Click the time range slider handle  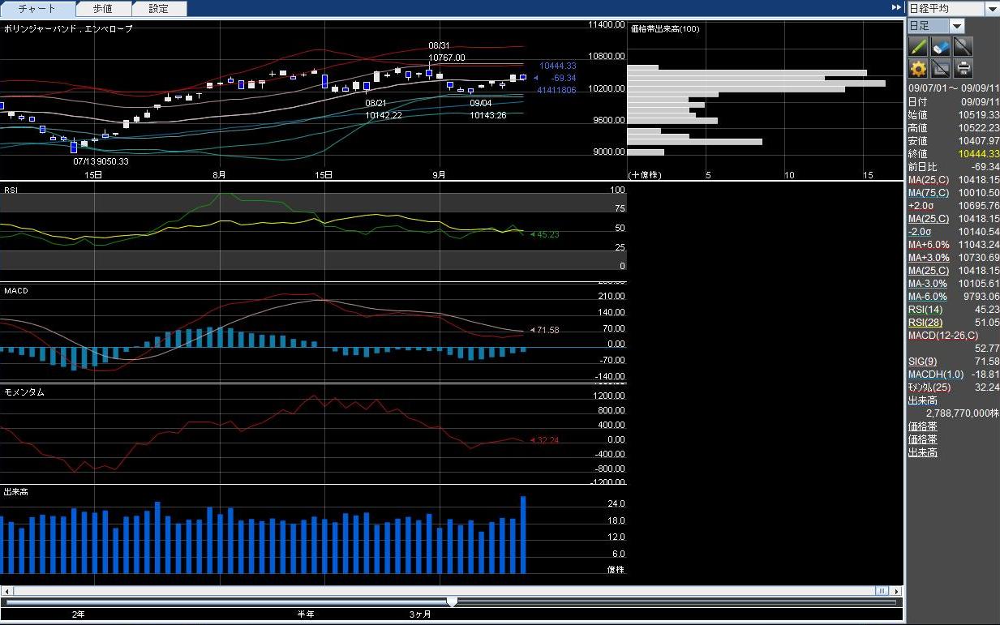click(452, 601)
